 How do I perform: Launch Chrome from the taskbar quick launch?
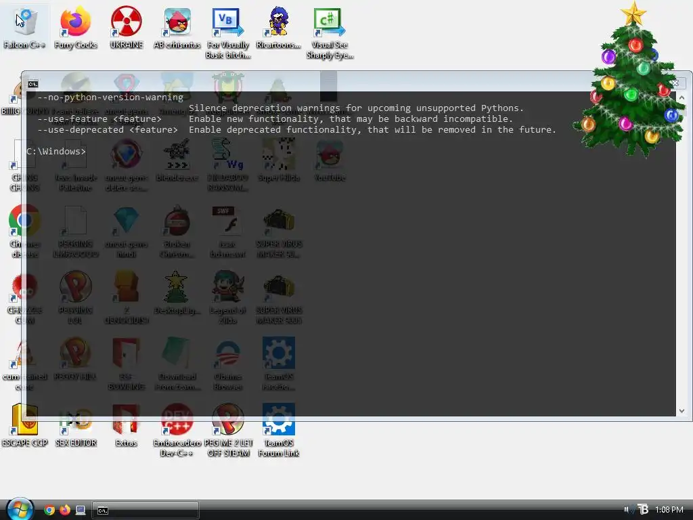(x=49, y=511)
